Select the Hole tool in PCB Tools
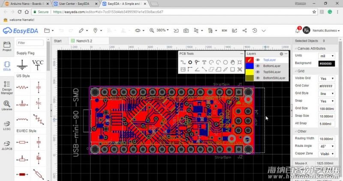 (240, 62)
